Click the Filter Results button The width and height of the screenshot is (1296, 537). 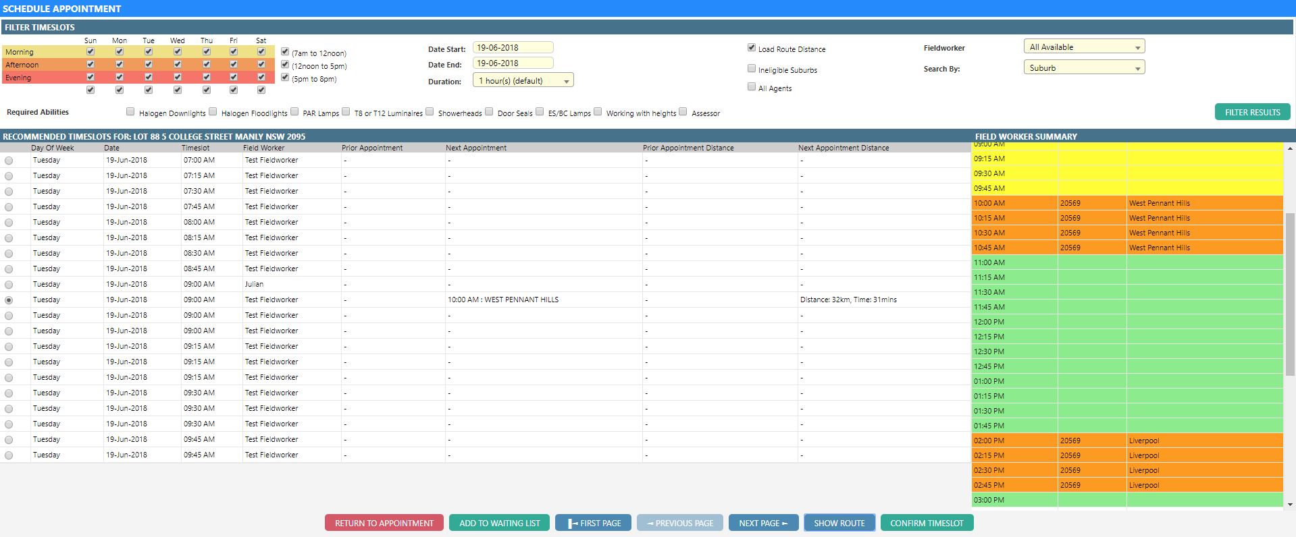[1252, 112]
